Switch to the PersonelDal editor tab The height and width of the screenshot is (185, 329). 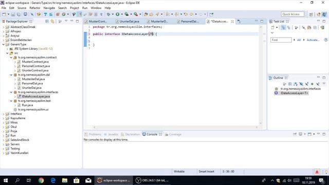(x=188, y=22)
